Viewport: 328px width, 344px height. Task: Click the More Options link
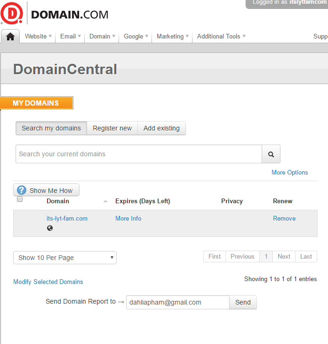click(x=290, y=172)
